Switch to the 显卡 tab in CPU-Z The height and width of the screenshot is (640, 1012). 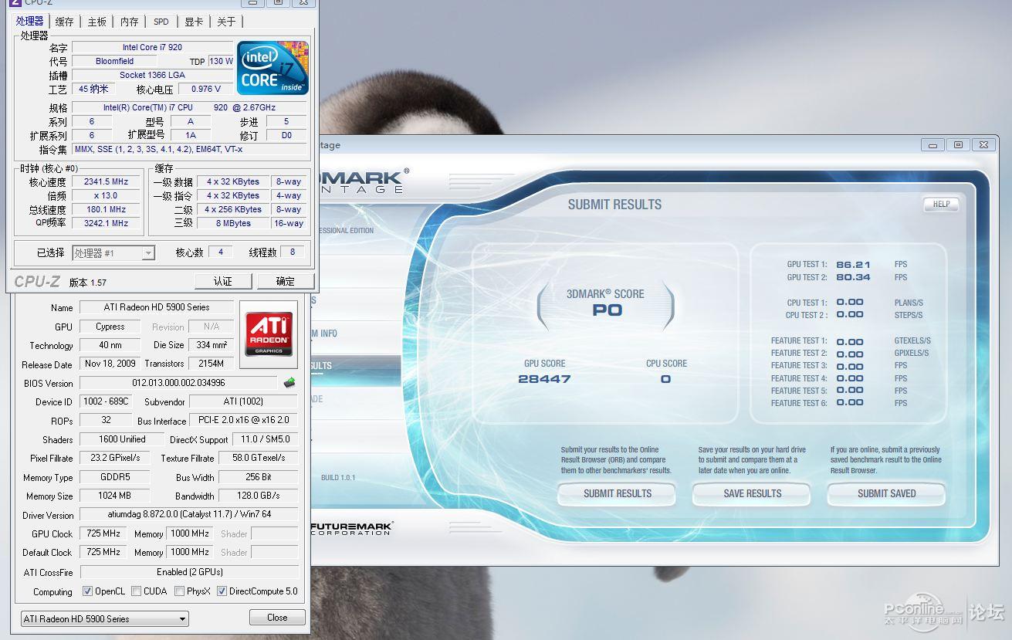(x=193, y=22)
